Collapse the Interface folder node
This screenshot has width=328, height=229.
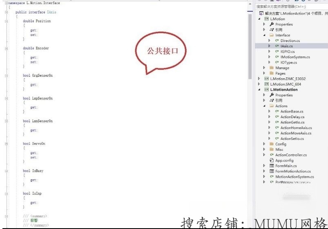(264, 35)
